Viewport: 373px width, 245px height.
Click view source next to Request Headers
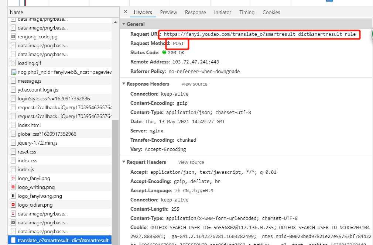click(191, 162)
